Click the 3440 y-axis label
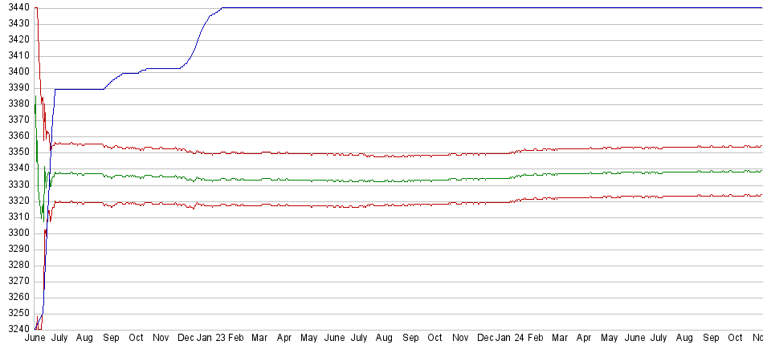This screenshot has width=763, height=349. 18,7
